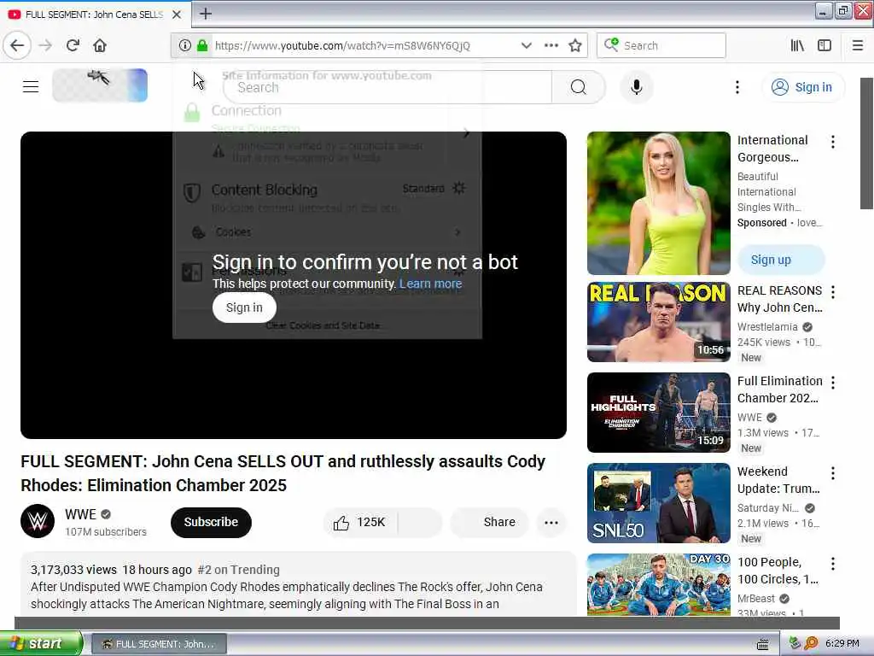
Task: Click the Wrestlelamia channel name
Action: (x=767, y=327)
